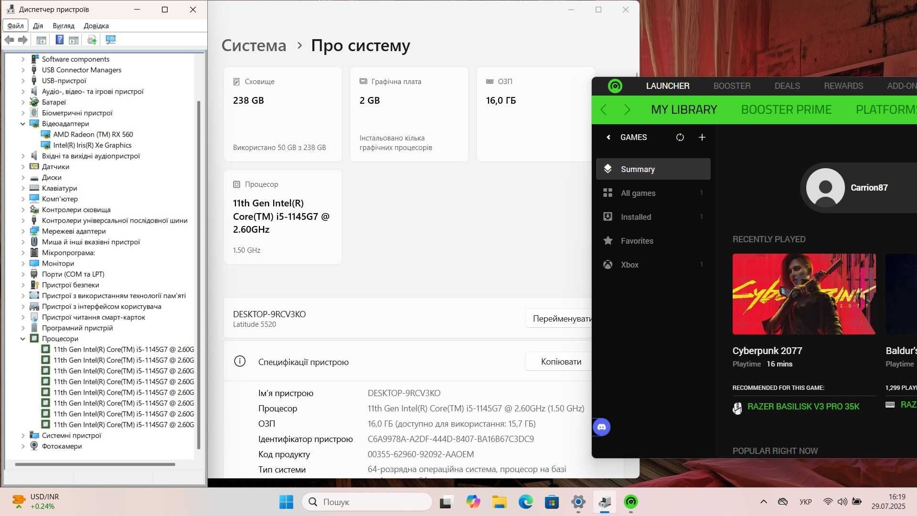Open File Explorer from taskbar
Viewport: 917px width, 516px height.
coord(499,502)
